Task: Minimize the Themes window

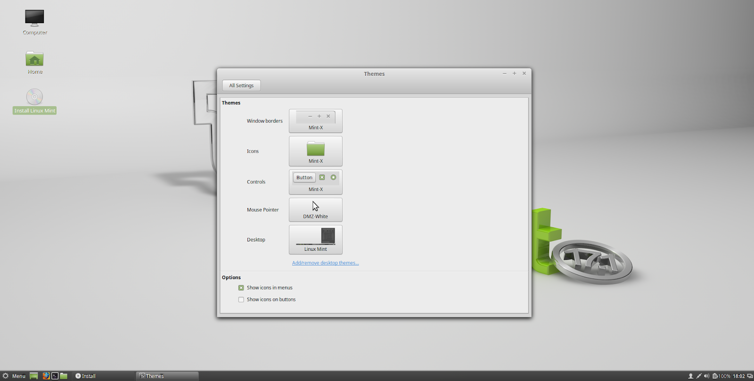Action: [504, 74]
